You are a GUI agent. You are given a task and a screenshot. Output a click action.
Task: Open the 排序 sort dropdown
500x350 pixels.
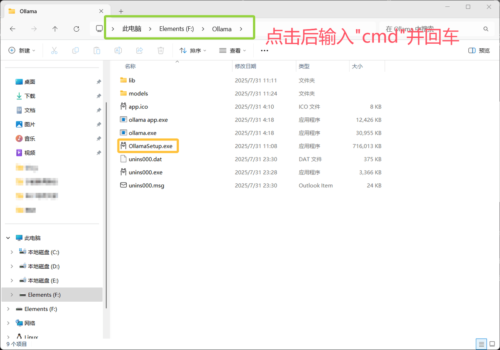(193, 50)
